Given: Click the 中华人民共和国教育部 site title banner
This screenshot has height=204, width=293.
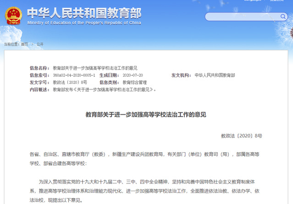Looking at the screenshot, I should tap(84, 12).
